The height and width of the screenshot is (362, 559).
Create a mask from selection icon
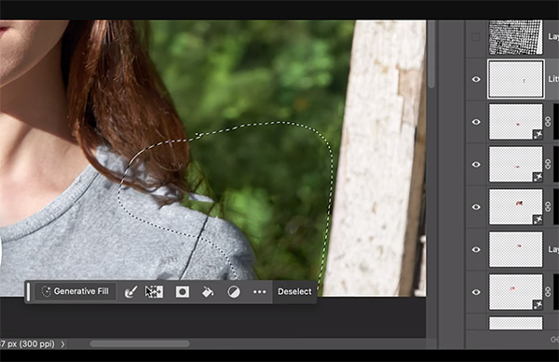tap(183, 292)
